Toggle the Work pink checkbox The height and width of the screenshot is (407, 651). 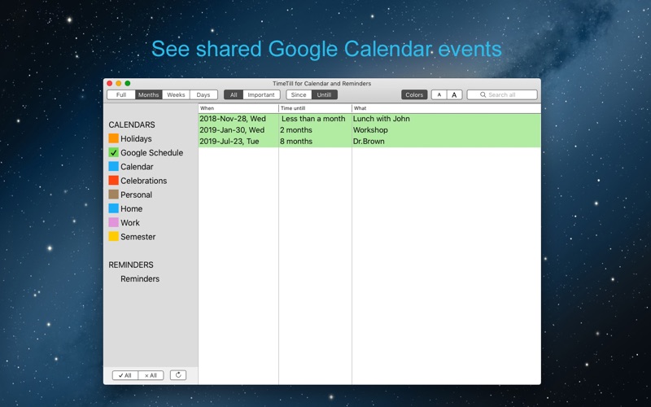click(x=113, y=222)
